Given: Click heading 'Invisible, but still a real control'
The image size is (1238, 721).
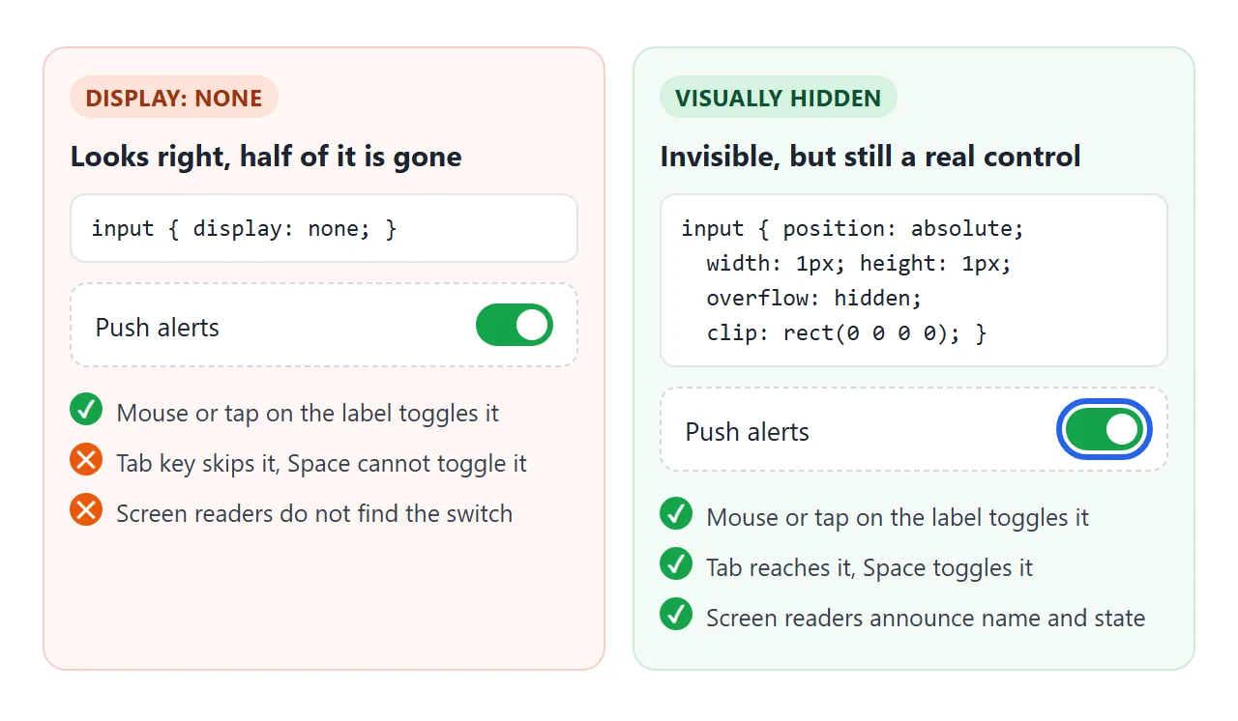Looking at the screenshot, I should (870, 157).
